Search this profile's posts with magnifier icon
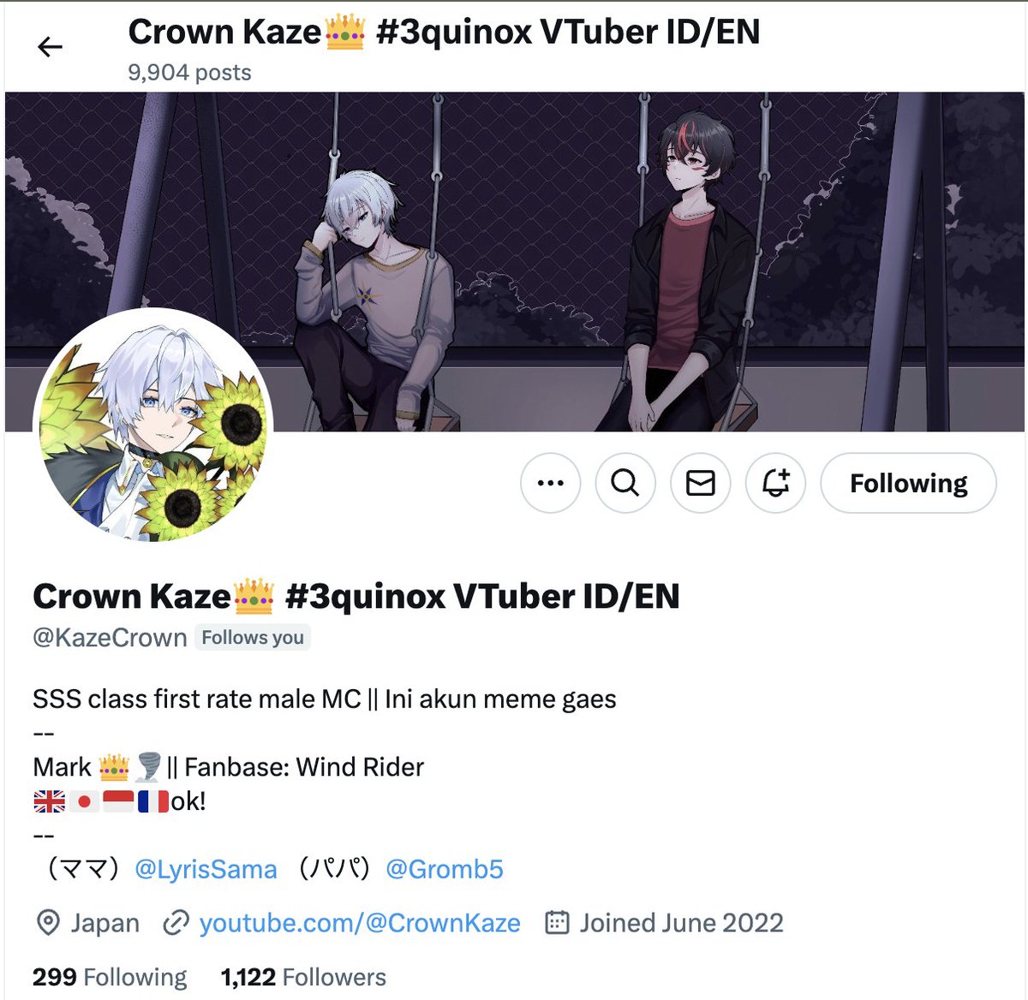 (625, 483)
